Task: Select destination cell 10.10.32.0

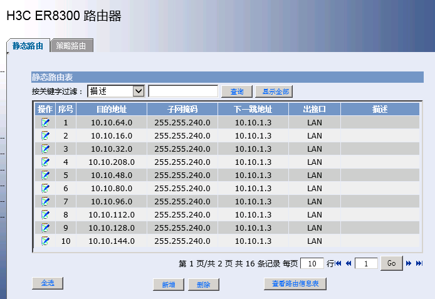Action: (112, 149)
